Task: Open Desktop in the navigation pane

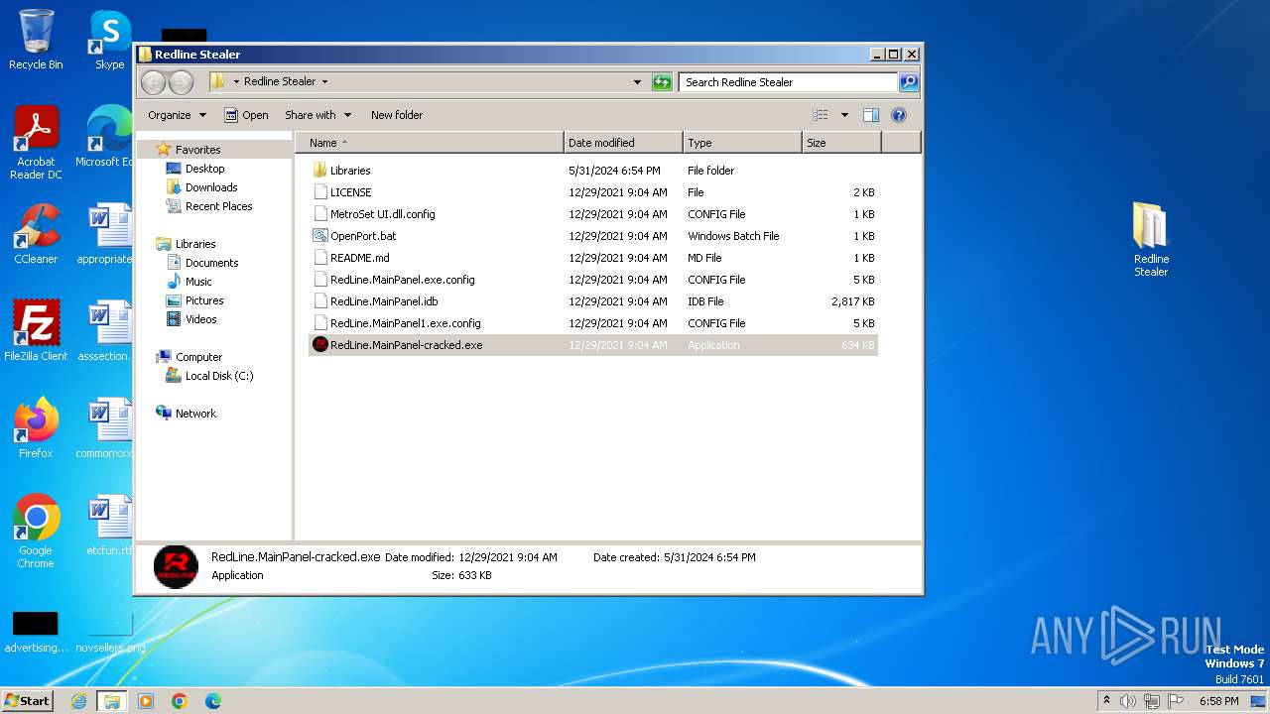Action: coord(204,169)
